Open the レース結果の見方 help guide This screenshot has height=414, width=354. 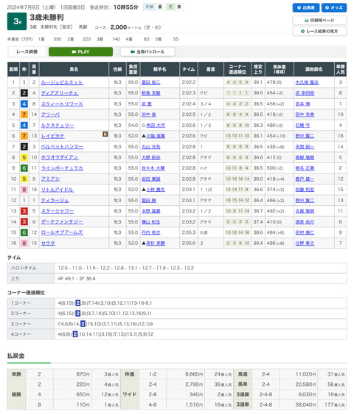pyautogui.click(x=319, y=31)
